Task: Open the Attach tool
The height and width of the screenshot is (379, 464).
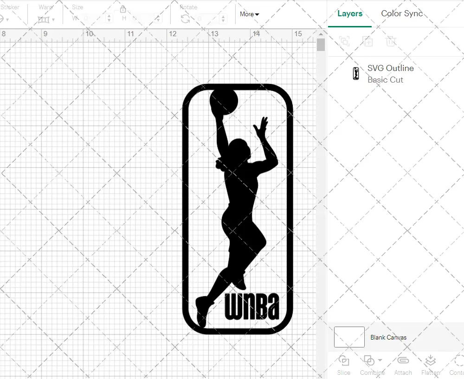Action: 403,365
